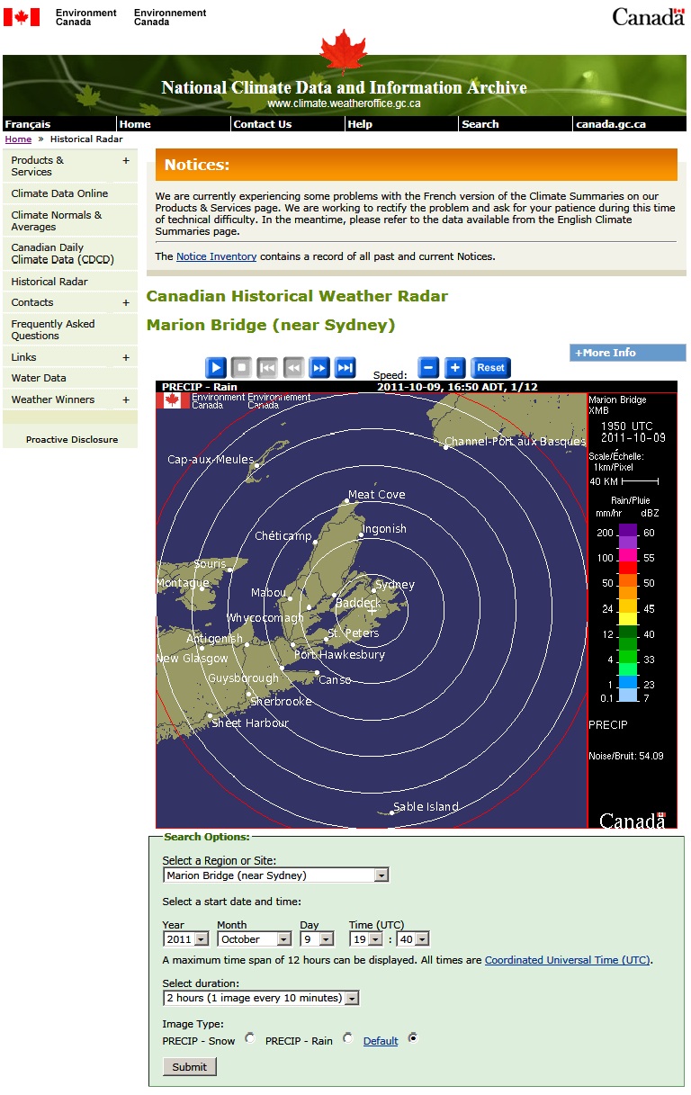This screenshot has width=691, height=1095.
Task: Click the 7 dBZ light blue legend swatch
Action: [x=628, y=696]
